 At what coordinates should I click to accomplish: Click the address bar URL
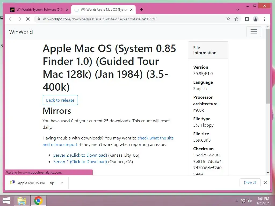(100, 19)
